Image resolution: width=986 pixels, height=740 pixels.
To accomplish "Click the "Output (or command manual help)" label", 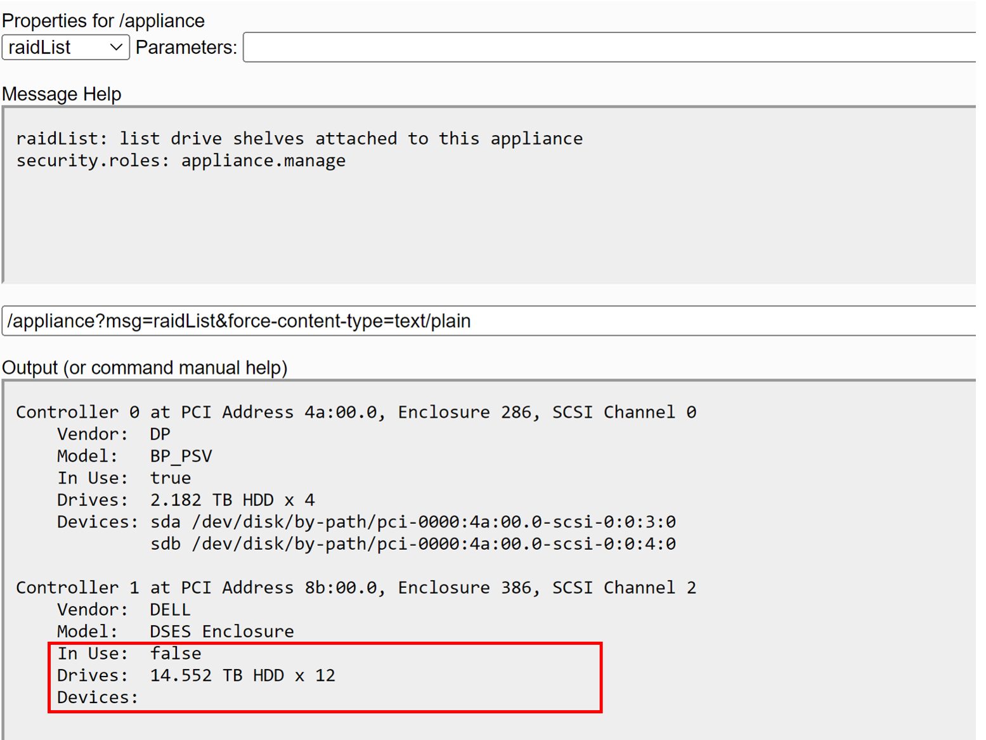I will 145,368.
